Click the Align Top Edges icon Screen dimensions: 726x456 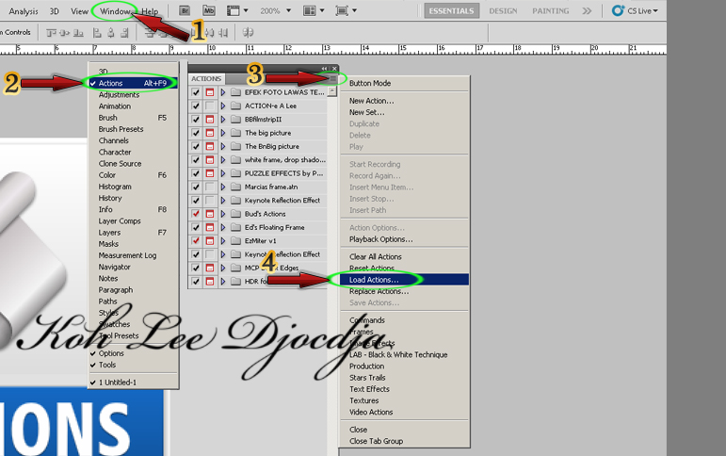(51, 32)
